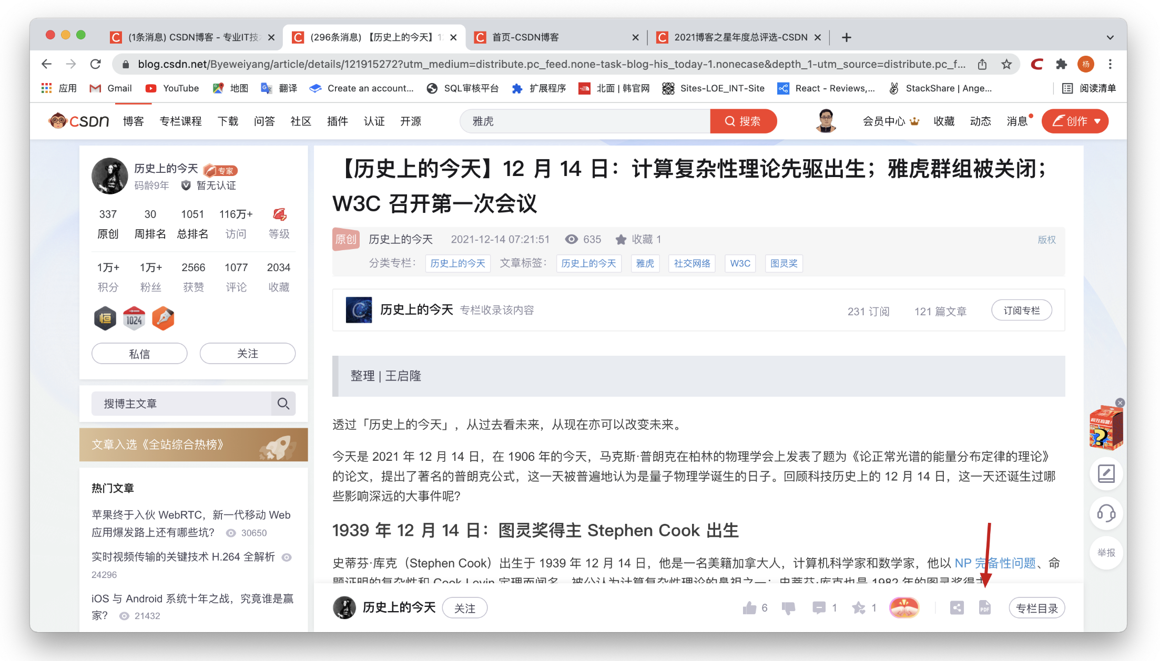Screen dimensions: 1160x661
Task: Open the 专栏课程 nav menu item
Action: pos(181,121)
